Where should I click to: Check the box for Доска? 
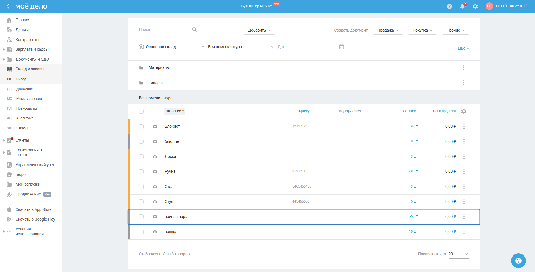(141, 157)
